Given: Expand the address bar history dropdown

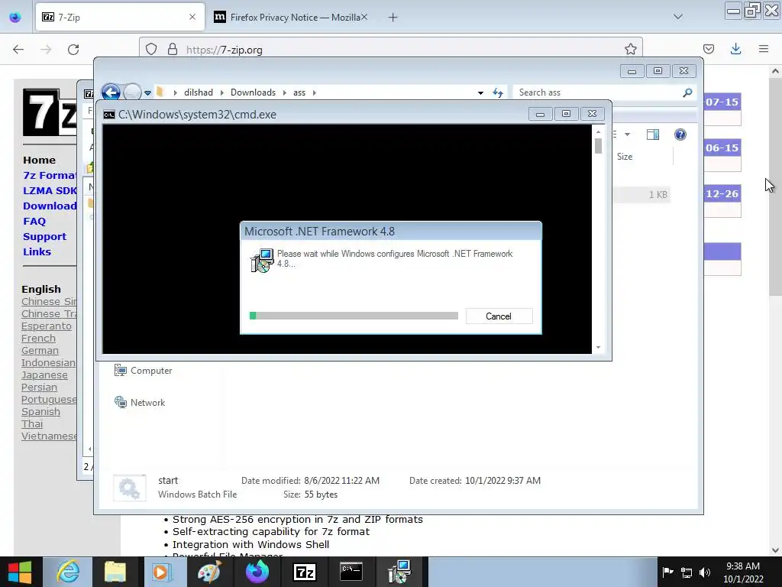Looking at the screenshot, I should 480,92.
